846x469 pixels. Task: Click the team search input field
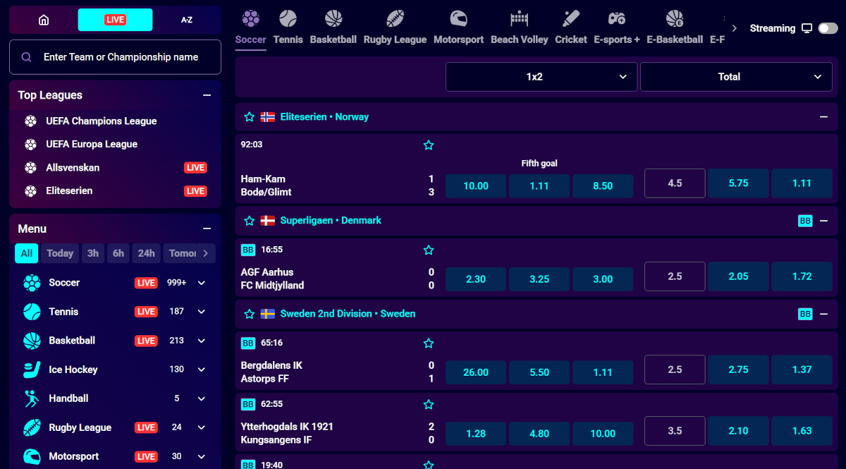point(115,57)
